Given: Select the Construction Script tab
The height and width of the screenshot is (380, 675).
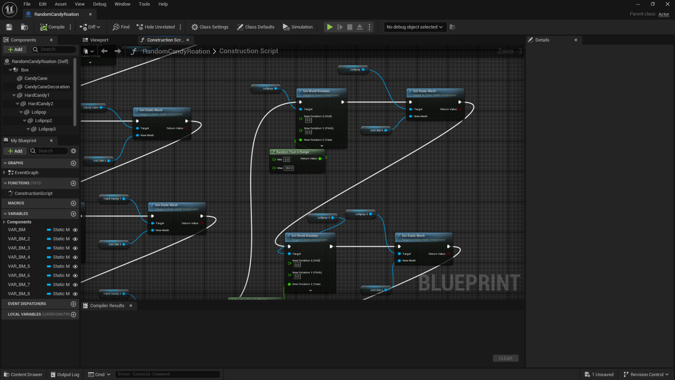Looking at the screenshot, I should coord(165,40).
